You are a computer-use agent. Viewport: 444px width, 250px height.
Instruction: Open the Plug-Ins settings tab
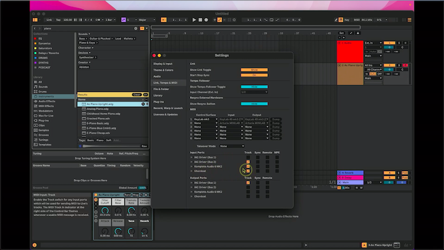point(158,102)
